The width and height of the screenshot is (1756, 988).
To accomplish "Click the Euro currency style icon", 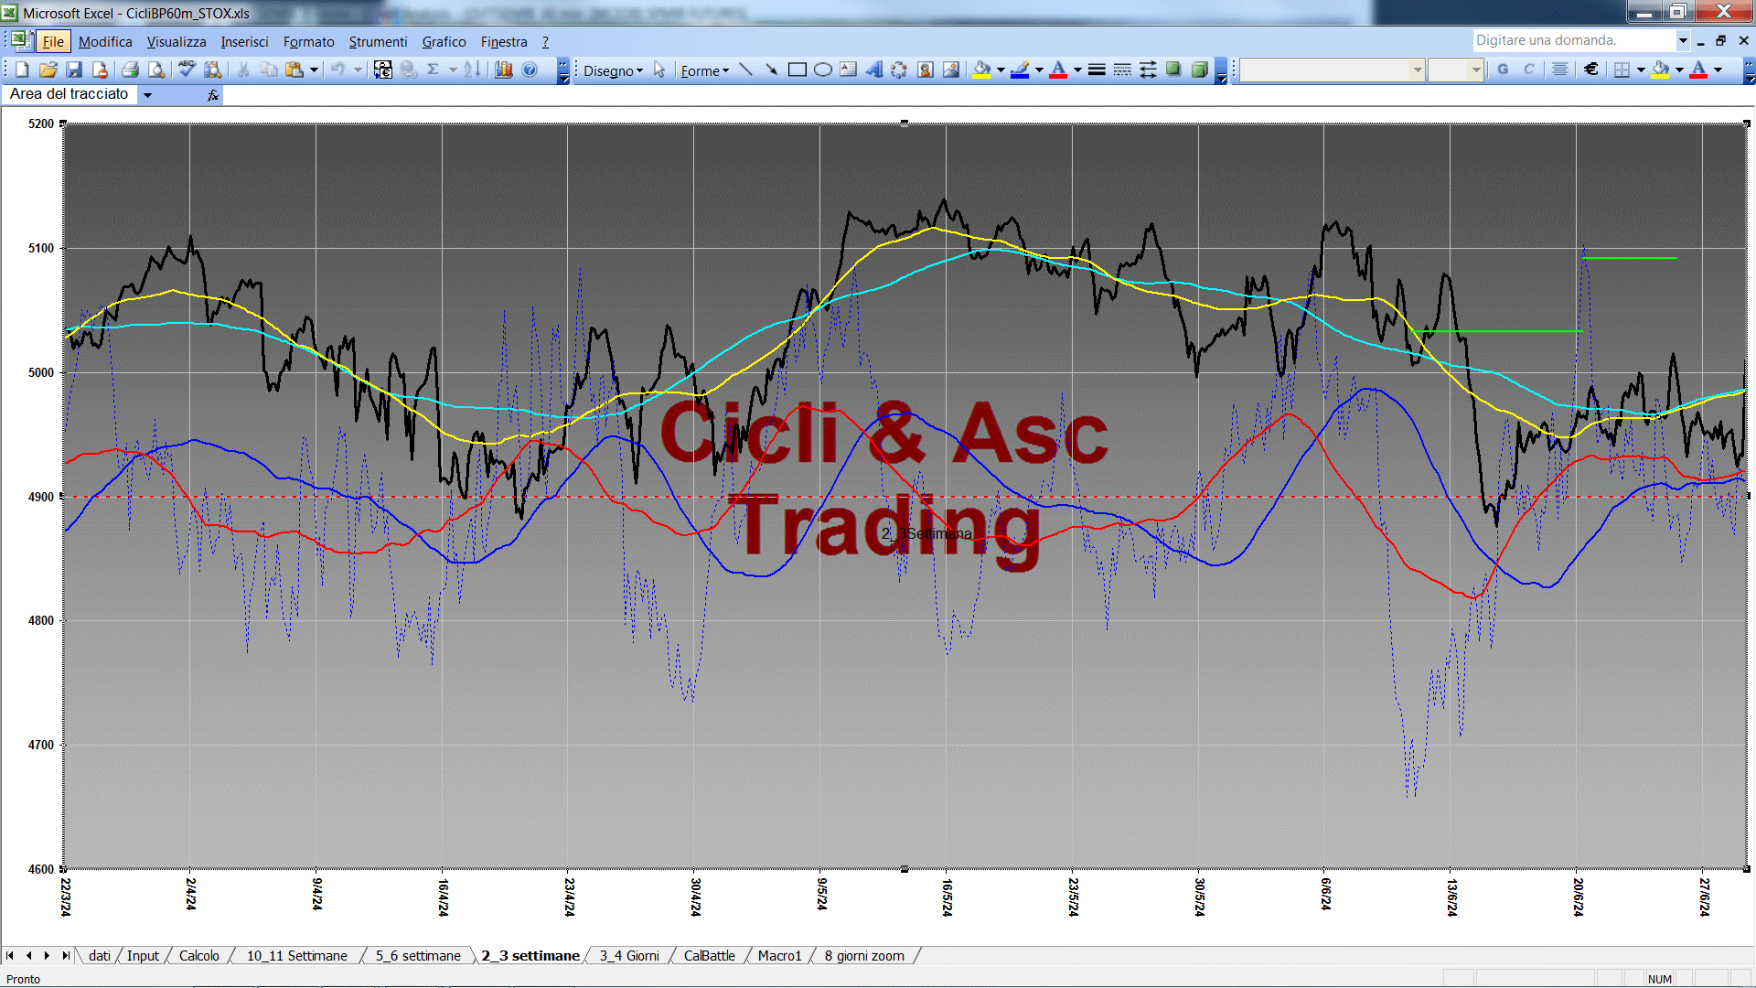I will pyautogui.click(x=1591, y=70).
